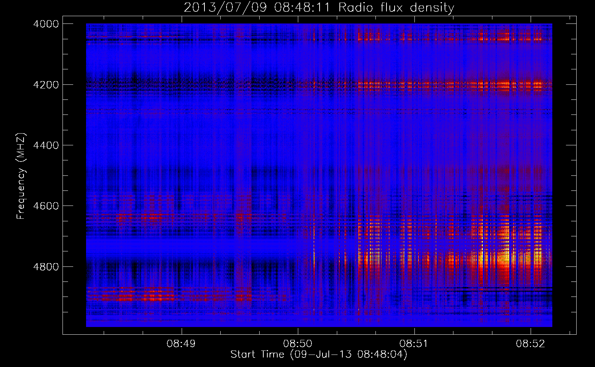This screenshot has height=367, width=595.
Task: Click the 4400 frequency tick label
Action: pyautogui.click(x=46, y=145)
